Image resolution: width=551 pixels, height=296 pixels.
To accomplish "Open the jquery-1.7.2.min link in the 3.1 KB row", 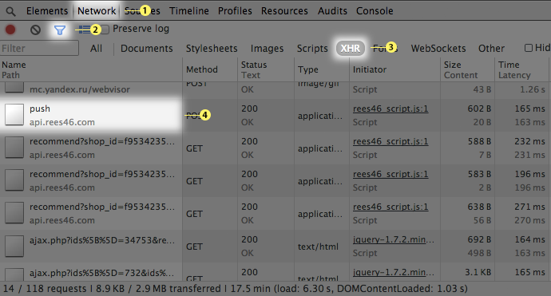I will [x=394, y=272].
